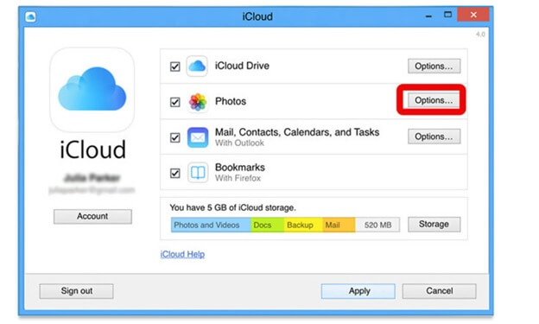Click the 'With Outlook' subtitle
The width and height of the screenshot is (539, 324).
point(239,143)
